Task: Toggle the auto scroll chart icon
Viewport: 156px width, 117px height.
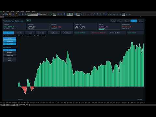Action: [x=68, y=14]
